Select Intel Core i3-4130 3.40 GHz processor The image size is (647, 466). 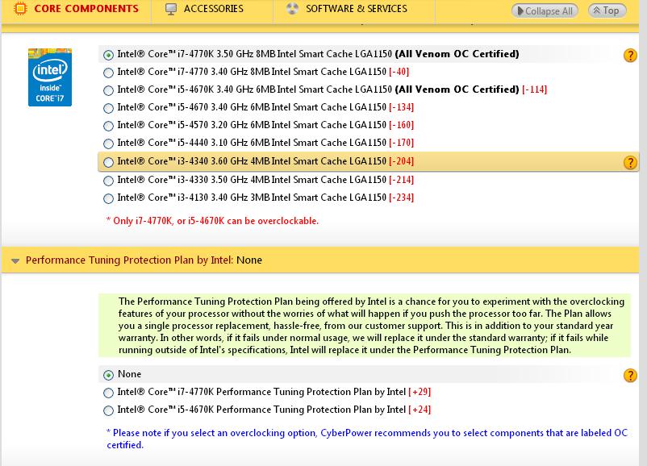(x=109, y=199)
